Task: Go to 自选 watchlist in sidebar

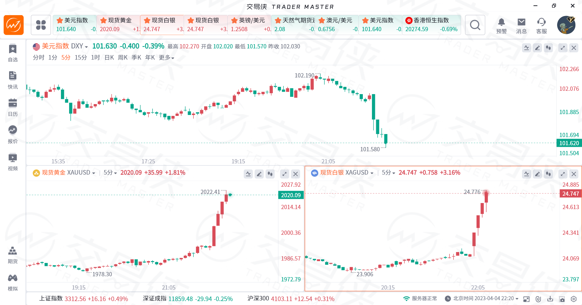Action: (x=13, y=53)
